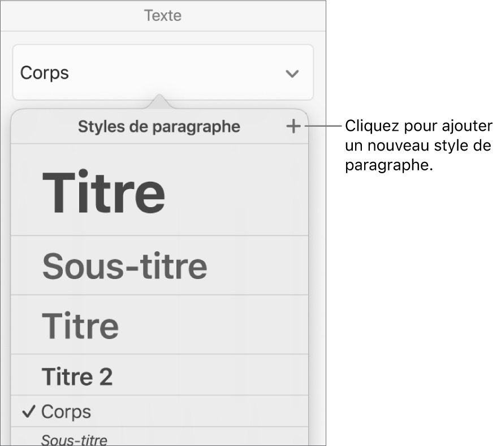Select the medium gray Titre style
The image size is (501, 446).
(80, 325)
